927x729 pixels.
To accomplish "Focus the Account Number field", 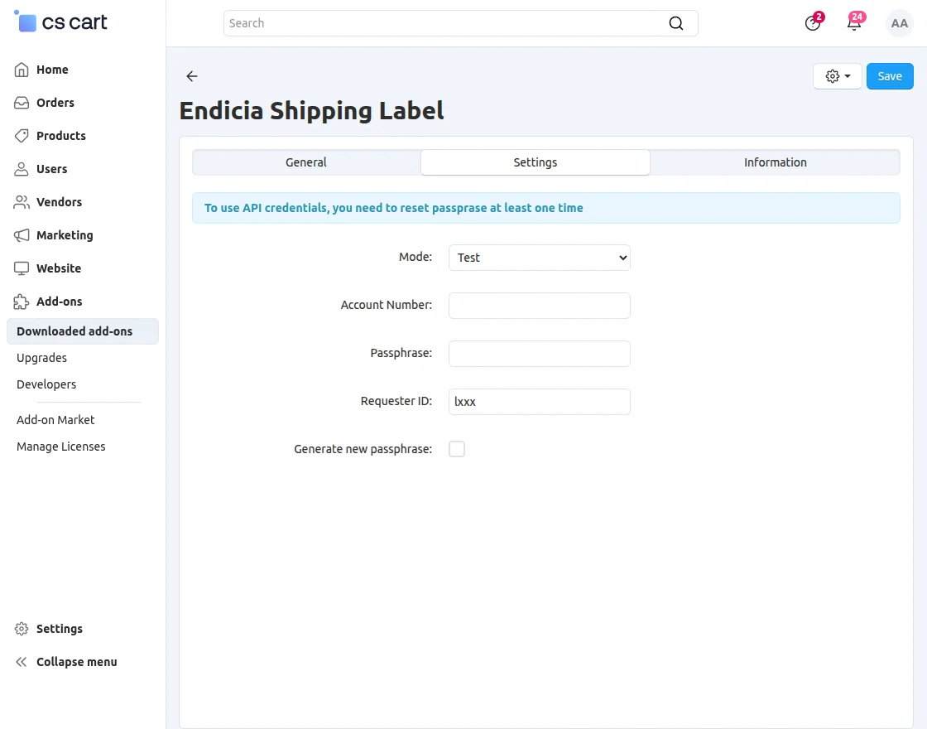I will pyautogui.click(x=539, y=306).
